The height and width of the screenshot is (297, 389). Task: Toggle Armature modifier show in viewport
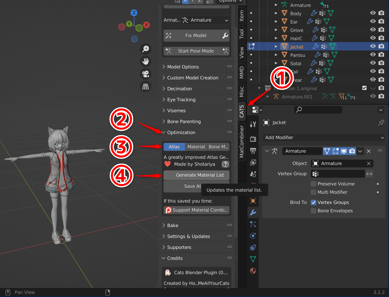[x=344, y=151]
